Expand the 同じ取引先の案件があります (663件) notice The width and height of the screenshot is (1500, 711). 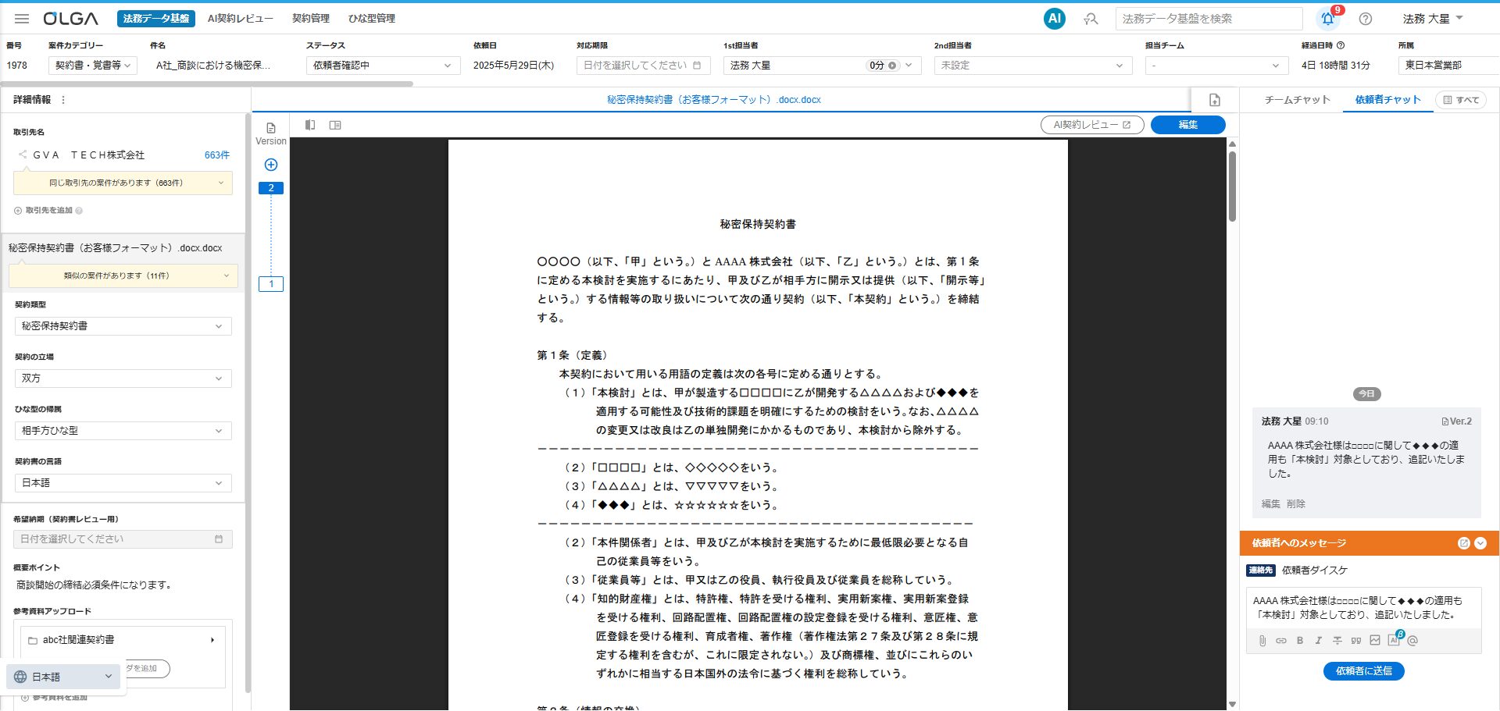click(x=123, y=183)
